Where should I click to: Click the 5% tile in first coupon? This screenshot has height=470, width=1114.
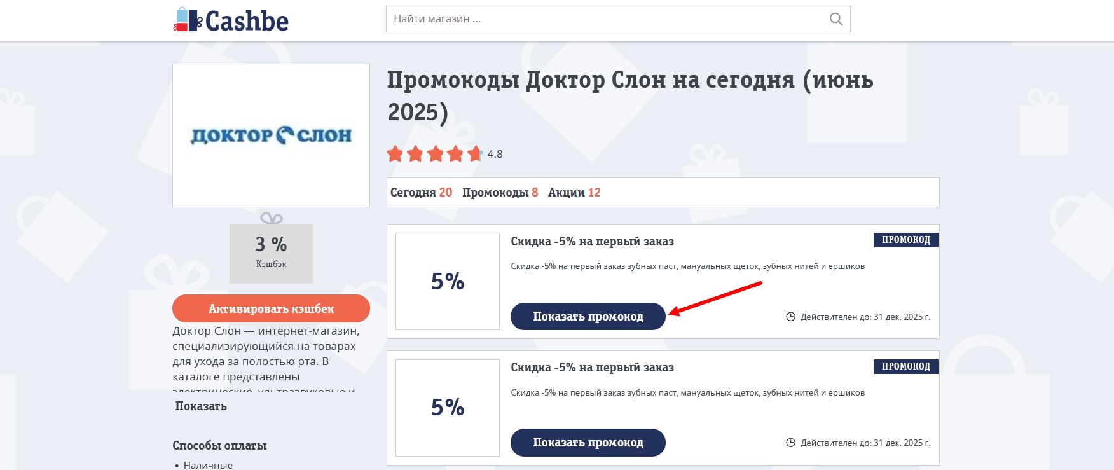448,281
